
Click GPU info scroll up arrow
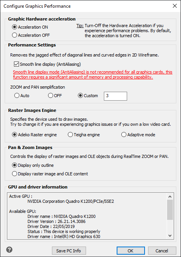pyautogui.click(x=170, y=197)
